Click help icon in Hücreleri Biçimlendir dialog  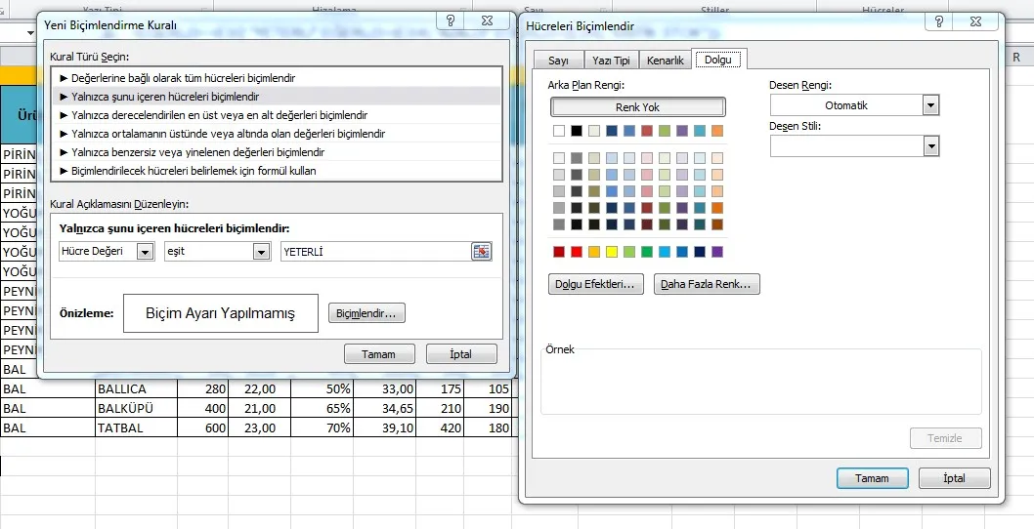(936, 21)
